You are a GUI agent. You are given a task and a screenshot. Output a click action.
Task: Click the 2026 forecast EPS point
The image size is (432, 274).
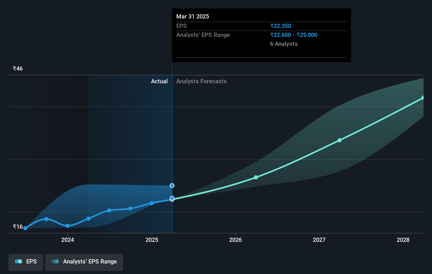click(256, 178)
